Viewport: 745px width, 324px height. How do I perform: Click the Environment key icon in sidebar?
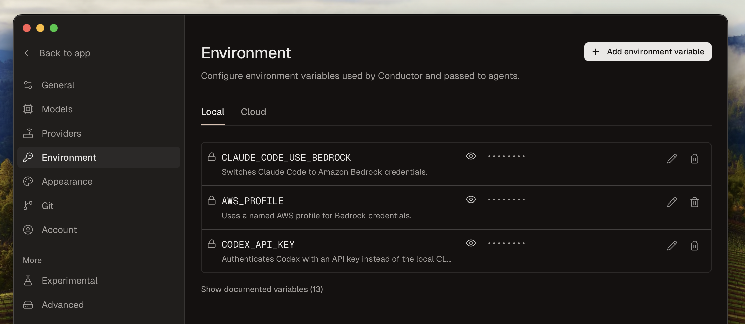(28, 157)
